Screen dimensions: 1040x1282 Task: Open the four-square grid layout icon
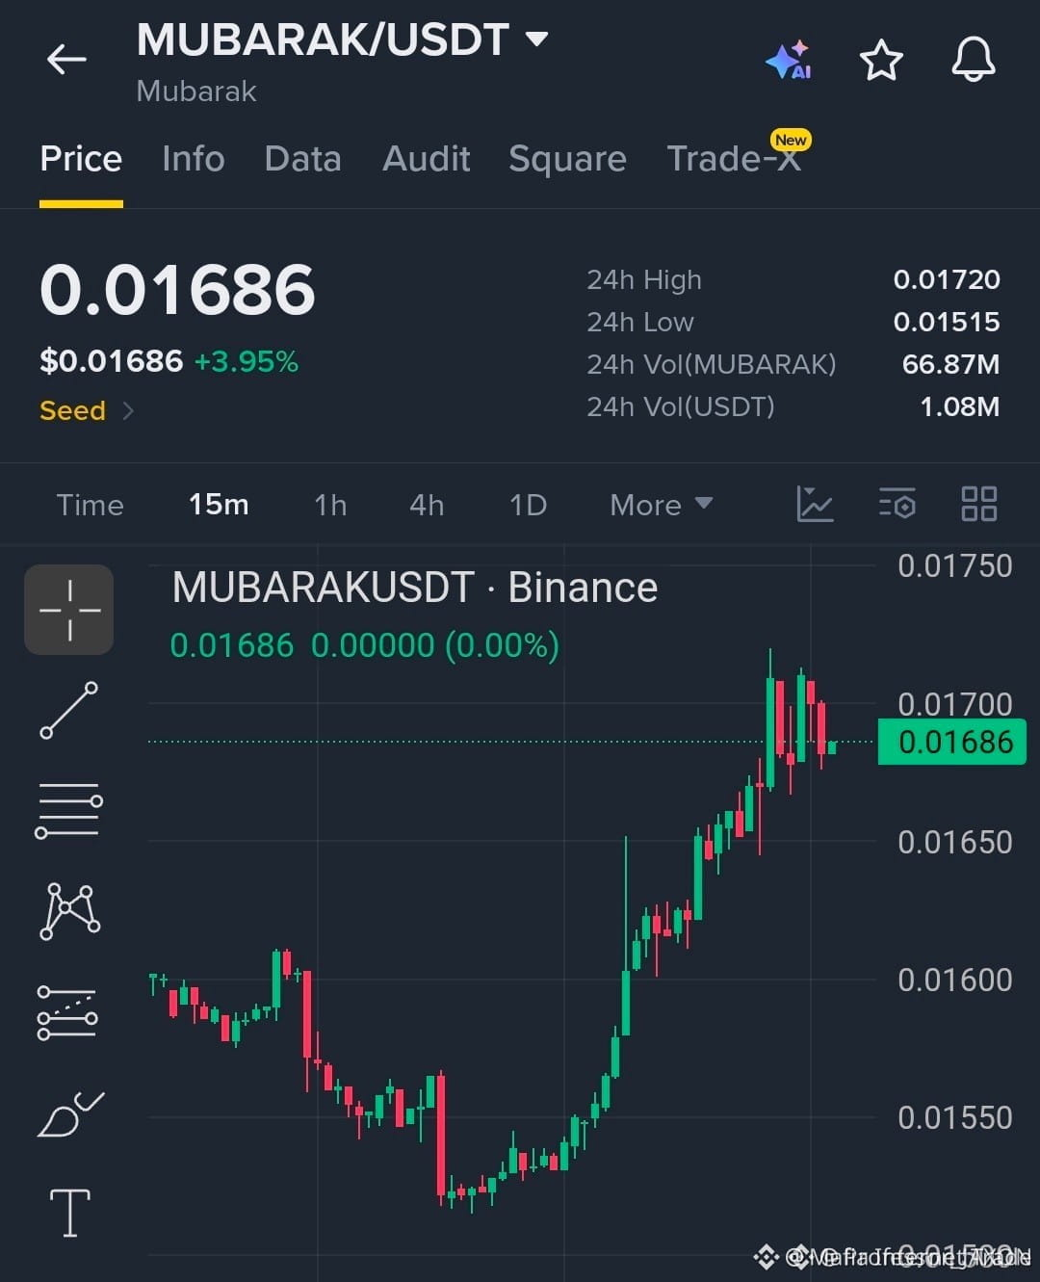[979, 504]
